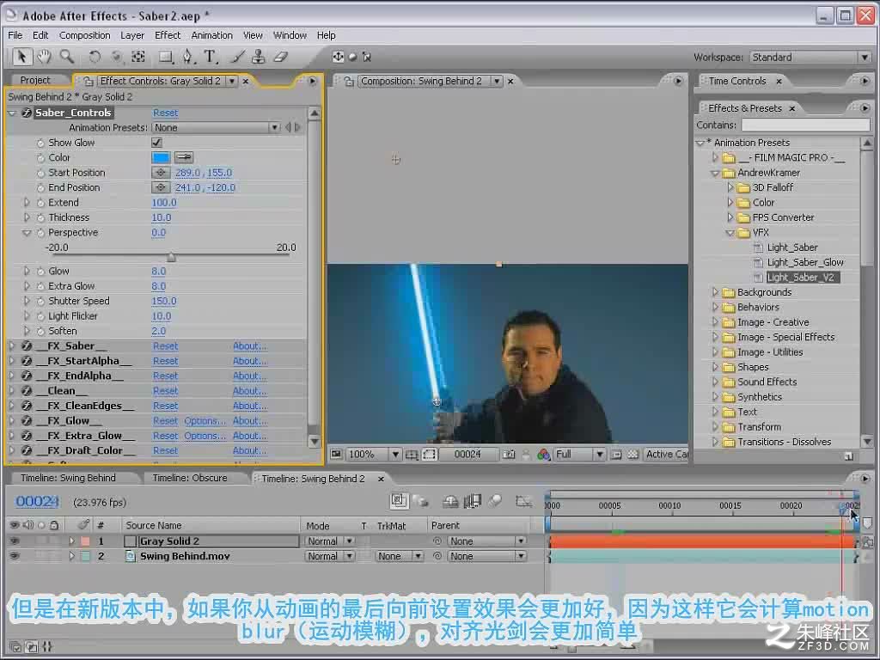Click Reset for __FX_CleanEdges__
Image resolution: width=880 pixels, height=660 pixels.
click(x=165, y=406)
